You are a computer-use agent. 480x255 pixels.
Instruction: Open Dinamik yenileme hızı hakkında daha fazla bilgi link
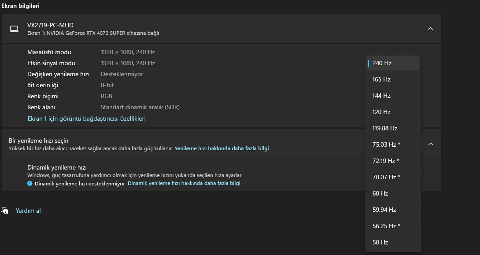(184, 183)
